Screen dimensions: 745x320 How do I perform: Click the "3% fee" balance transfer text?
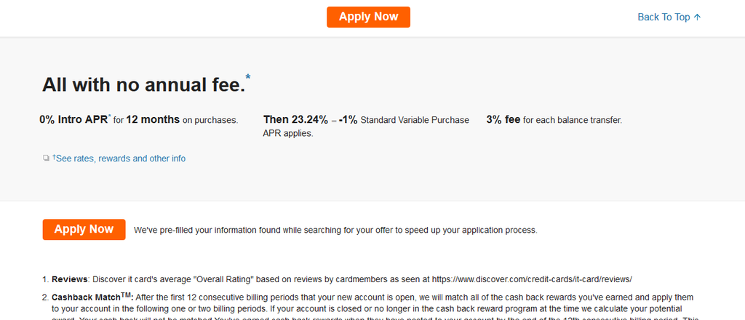(503, 120)
